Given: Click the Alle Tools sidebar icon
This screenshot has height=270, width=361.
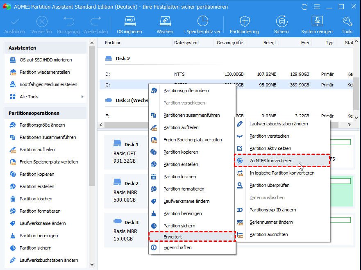Looking at the screenshot, I should [13, 97].
